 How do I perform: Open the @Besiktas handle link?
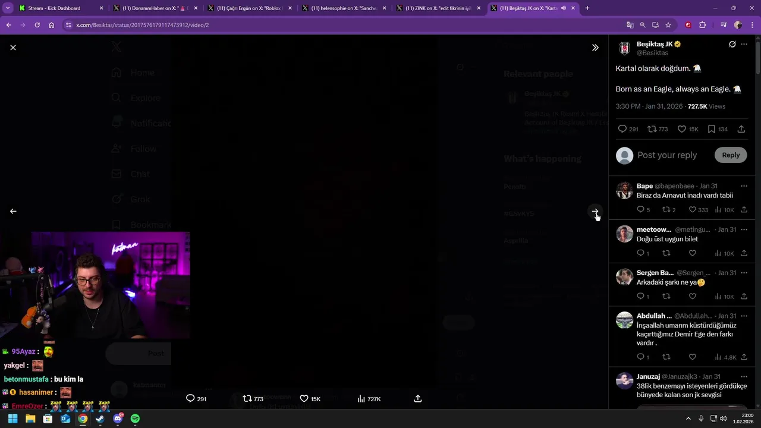(x=652, y=53)
